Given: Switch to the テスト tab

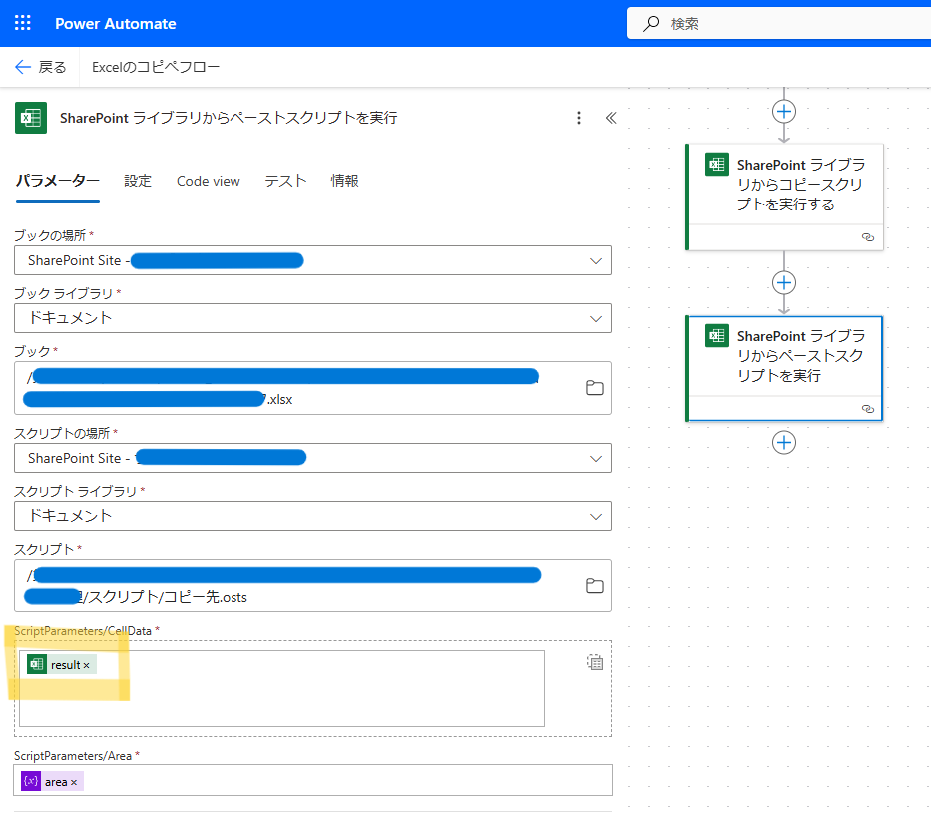Looking at the screenshot, I should [285, 181].
